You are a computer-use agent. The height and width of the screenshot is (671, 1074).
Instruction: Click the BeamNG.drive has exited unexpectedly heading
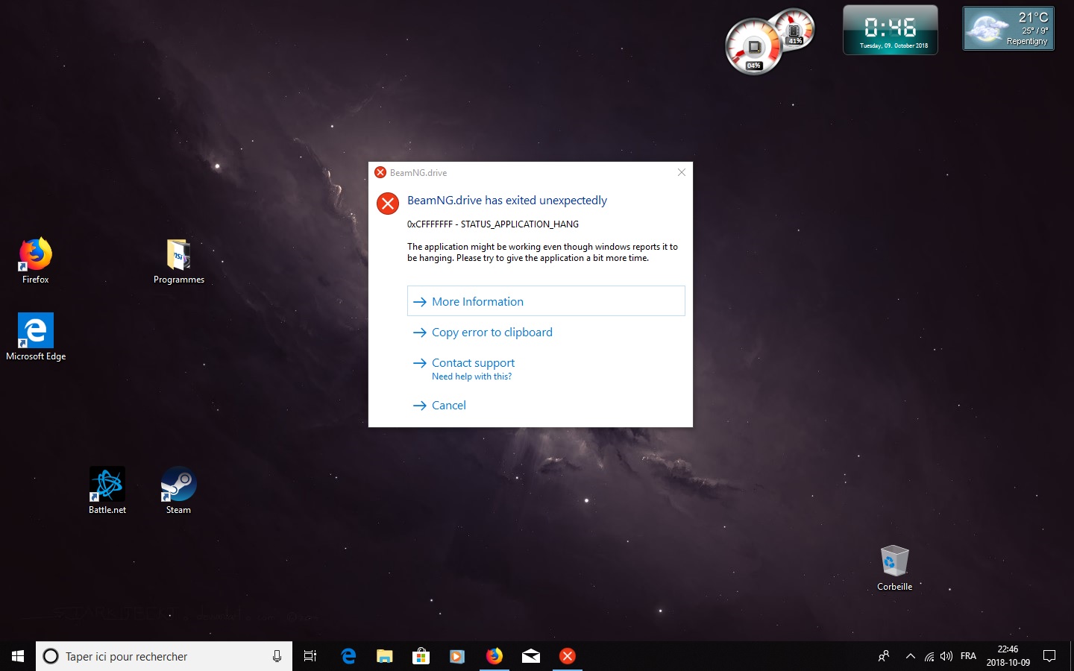[507, 201]
